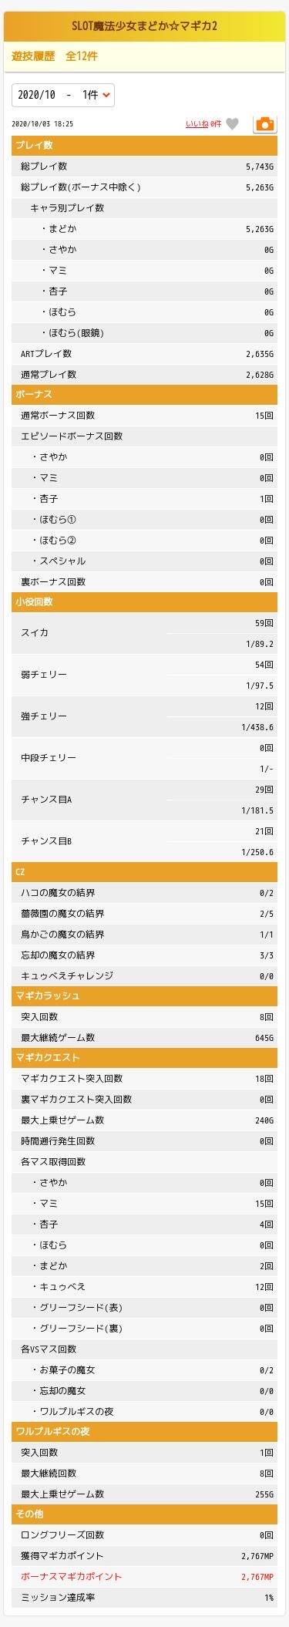289x1627 pixels.
Task: Click the SLOT魔法少女まどか☆マギカ2 title header
Action: click(144, 27)
